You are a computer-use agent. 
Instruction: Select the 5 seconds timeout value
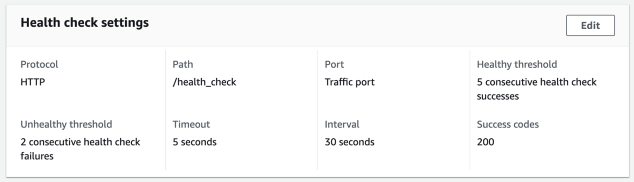(195, 142)
